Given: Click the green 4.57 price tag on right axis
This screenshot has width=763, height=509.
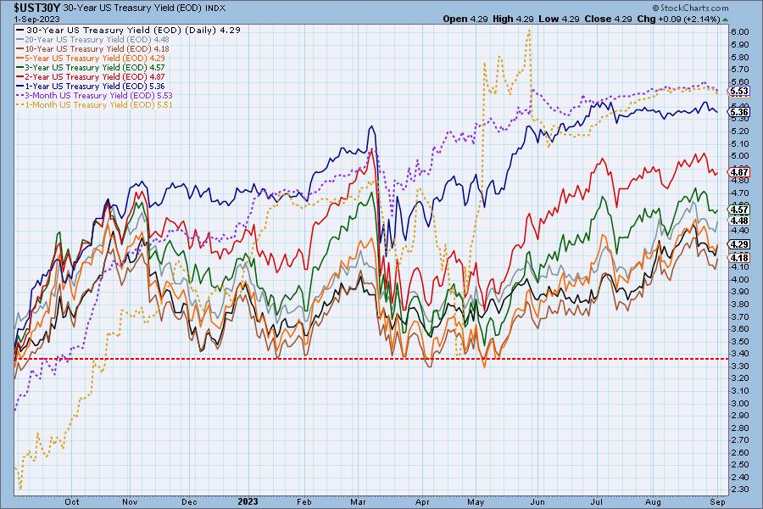Looking at the screenshot, I should (x=739, y=210).
